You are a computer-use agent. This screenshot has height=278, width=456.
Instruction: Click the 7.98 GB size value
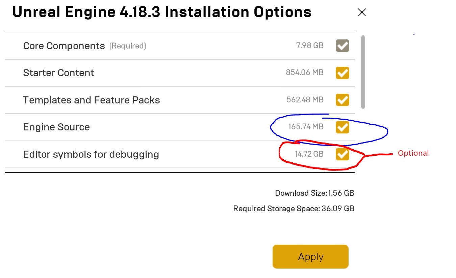(310, 45)
